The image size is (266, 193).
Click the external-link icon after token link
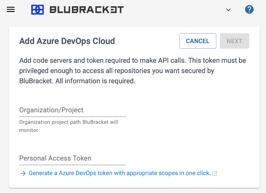pos(215,174)
